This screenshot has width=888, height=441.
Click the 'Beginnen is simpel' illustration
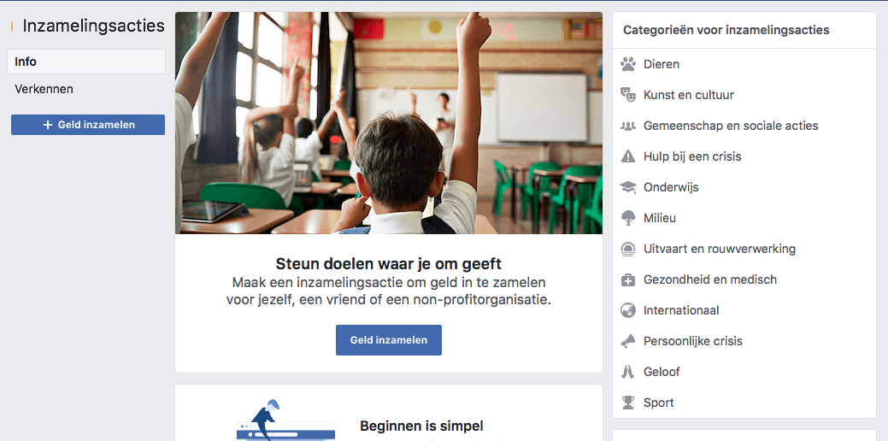285,420
